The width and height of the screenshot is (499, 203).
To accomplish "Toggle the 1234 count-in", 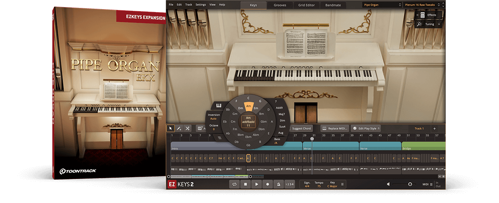I will pos(290,184).
